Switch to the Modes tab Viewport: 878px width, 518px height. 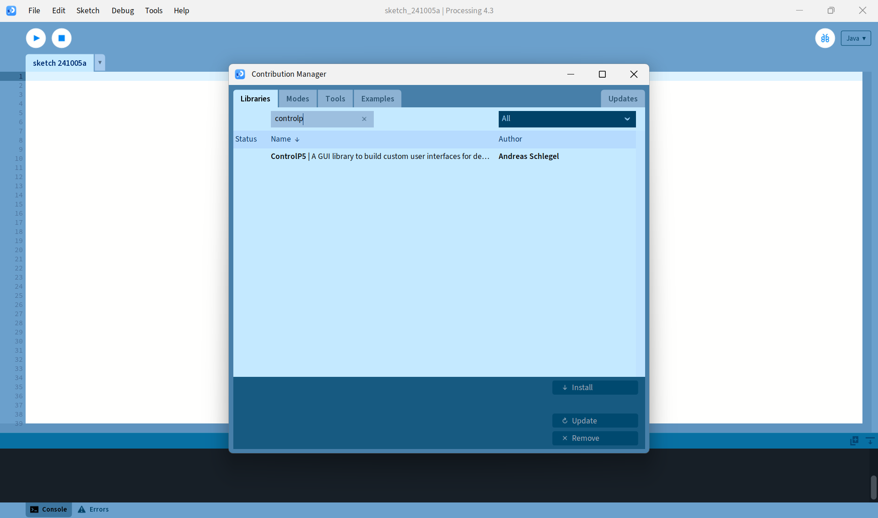point(297,99)
